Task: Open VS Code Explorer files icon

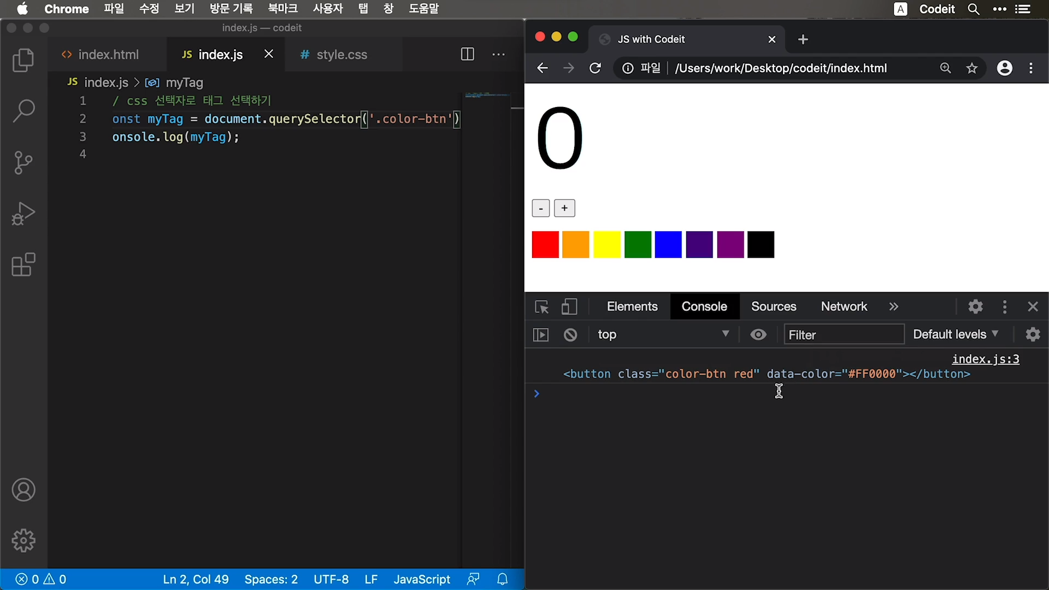Action: click(23, 60)
